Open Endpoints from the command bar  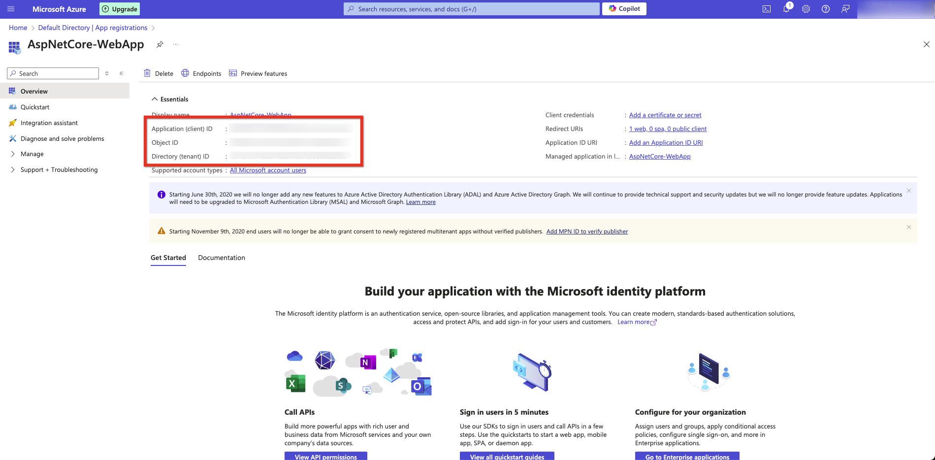tap(201, 73)
